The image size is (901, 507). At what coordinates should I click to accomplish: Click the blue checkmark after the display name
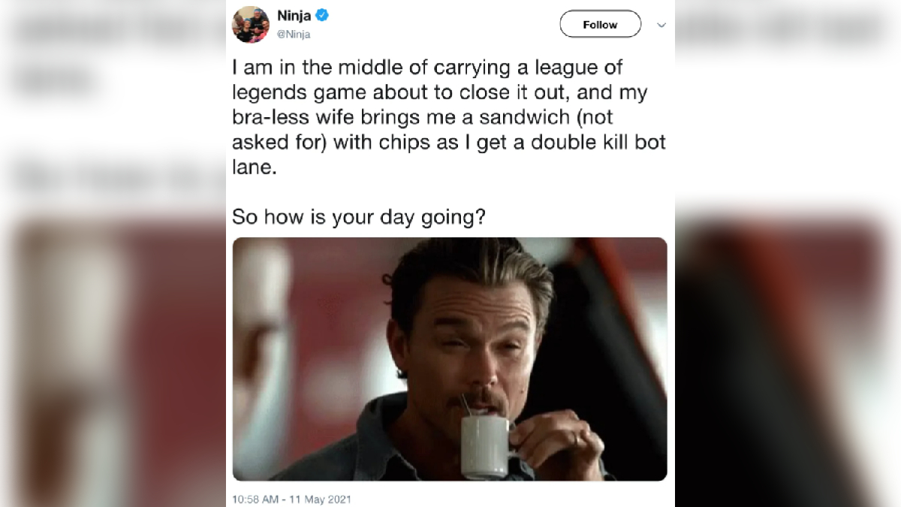click(322, 15)
